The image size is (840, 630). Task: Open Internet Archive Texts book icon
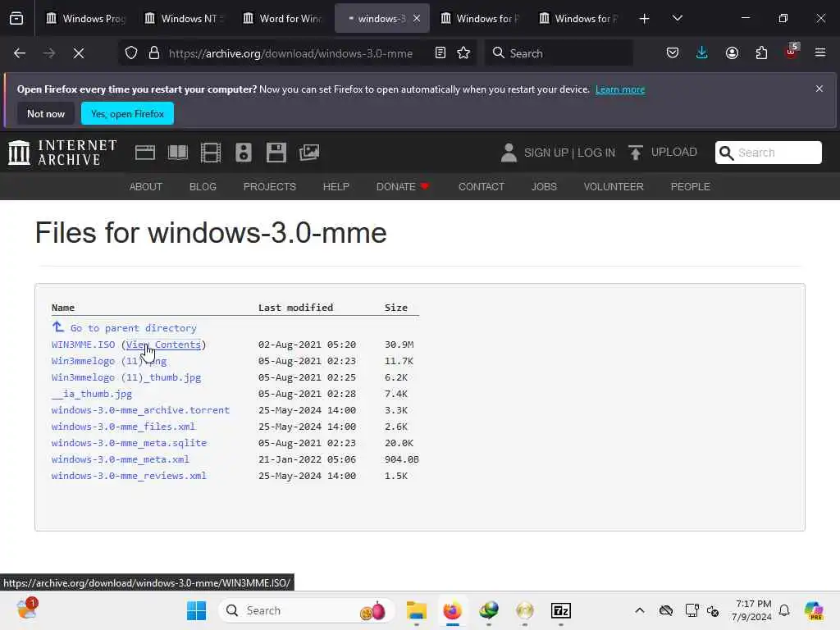178,153
